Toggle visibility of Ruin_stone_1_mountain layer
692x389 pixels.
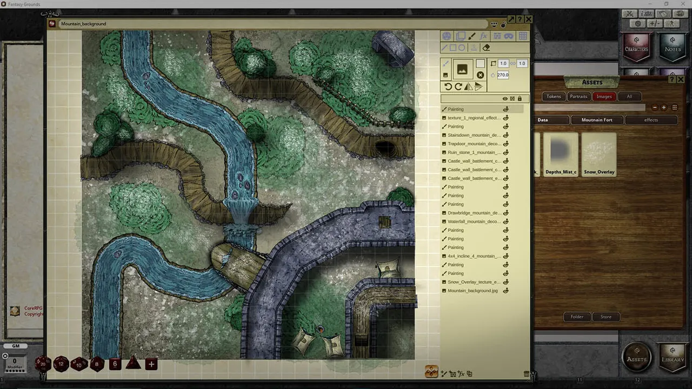click(506, 152)
